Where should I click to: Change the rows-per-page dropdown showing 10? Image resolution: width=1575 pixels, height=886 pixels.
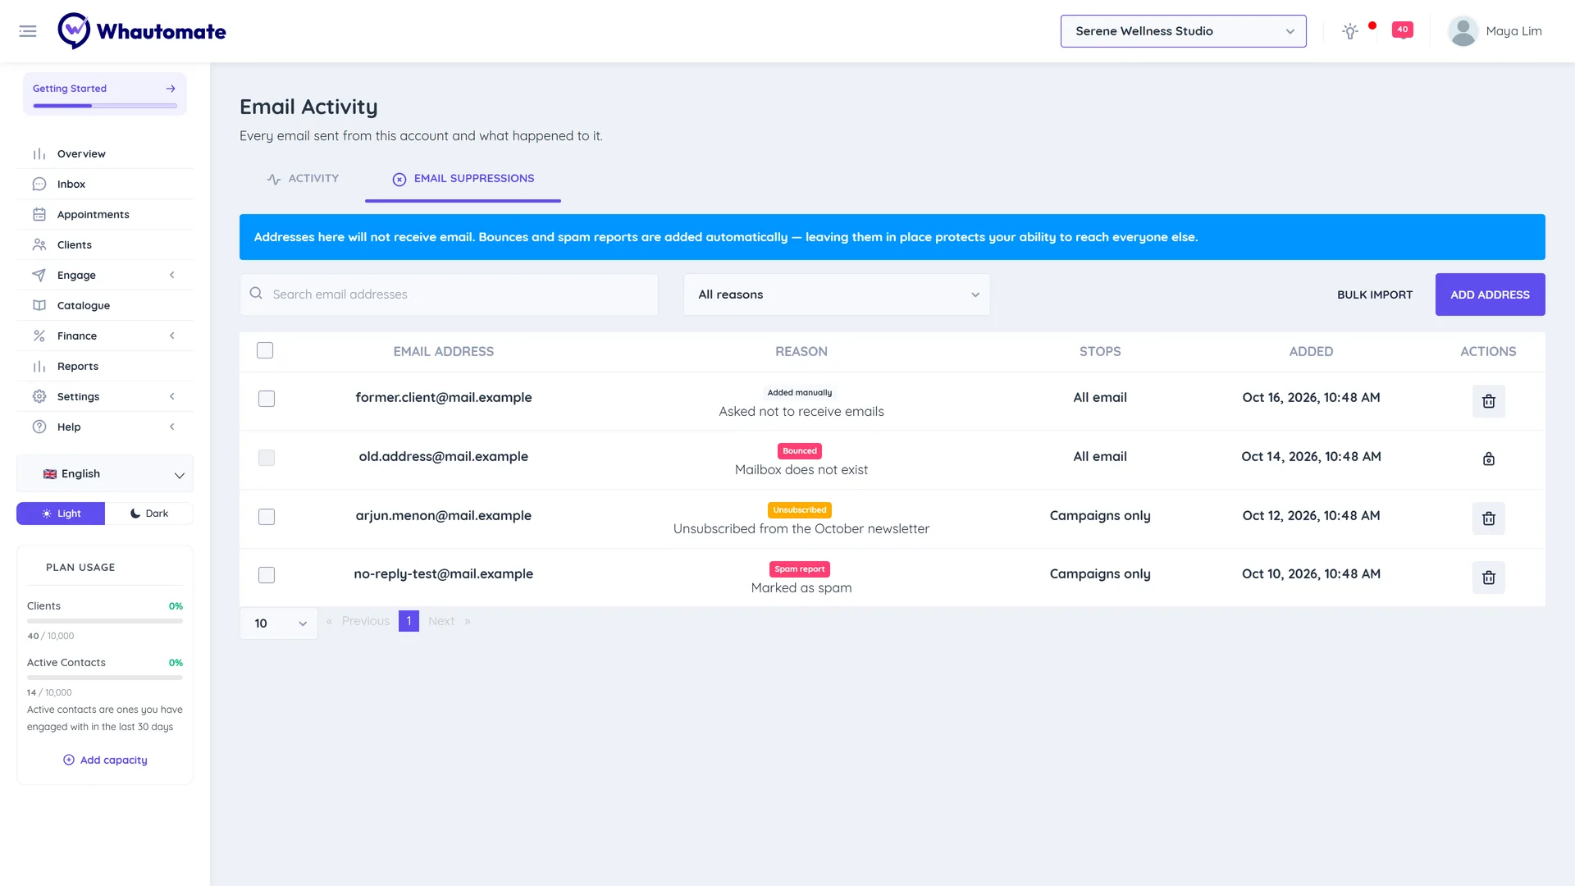point(279,623)
